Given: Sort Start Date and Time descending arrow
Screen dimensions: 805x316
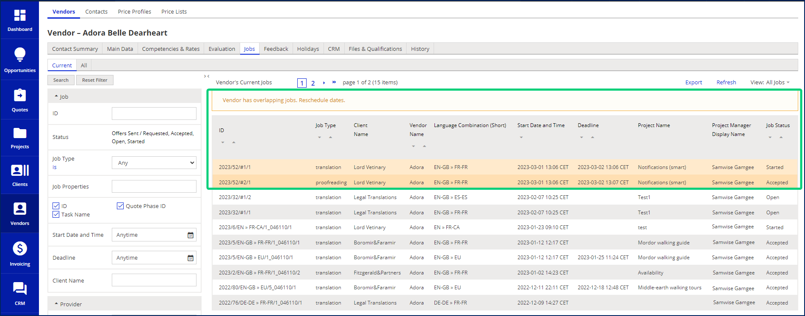Looking at the screenshot, I should point(521,137).
